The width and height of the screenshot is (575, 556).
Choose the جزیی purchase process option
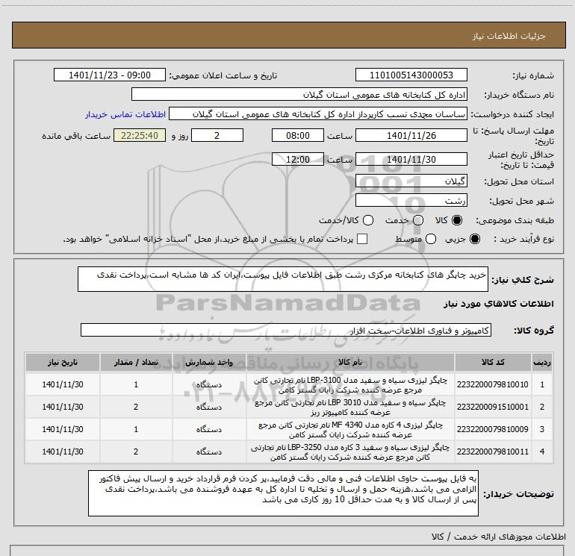474,239
